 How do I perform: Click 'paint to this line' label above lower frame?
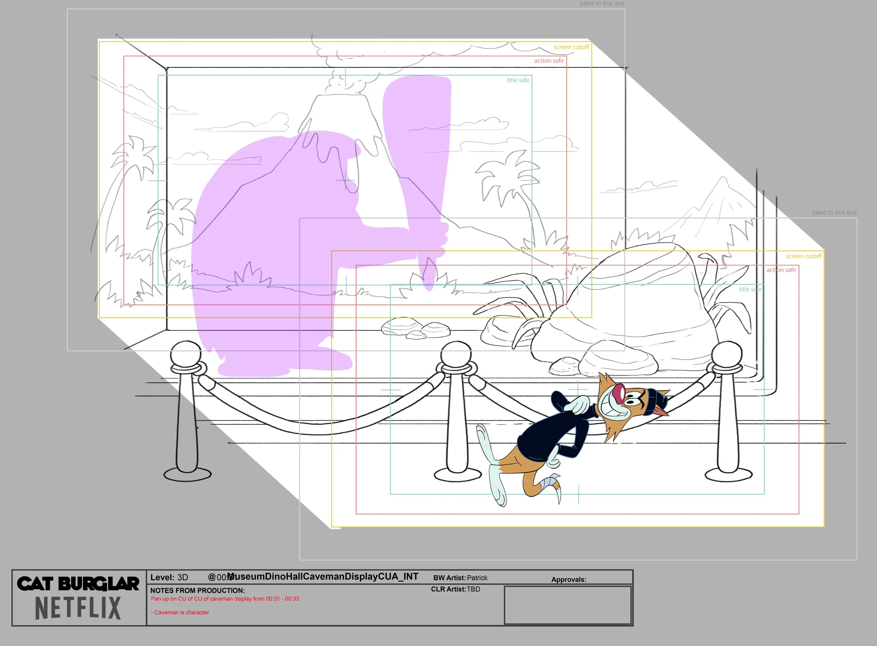[834, 213]
